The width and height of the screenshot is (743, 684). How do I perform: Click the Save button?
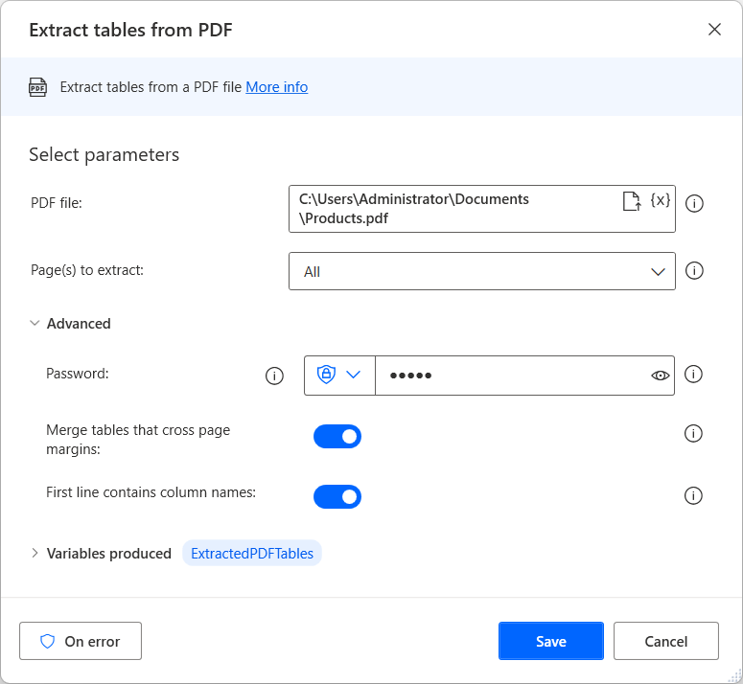click(551, 641)
